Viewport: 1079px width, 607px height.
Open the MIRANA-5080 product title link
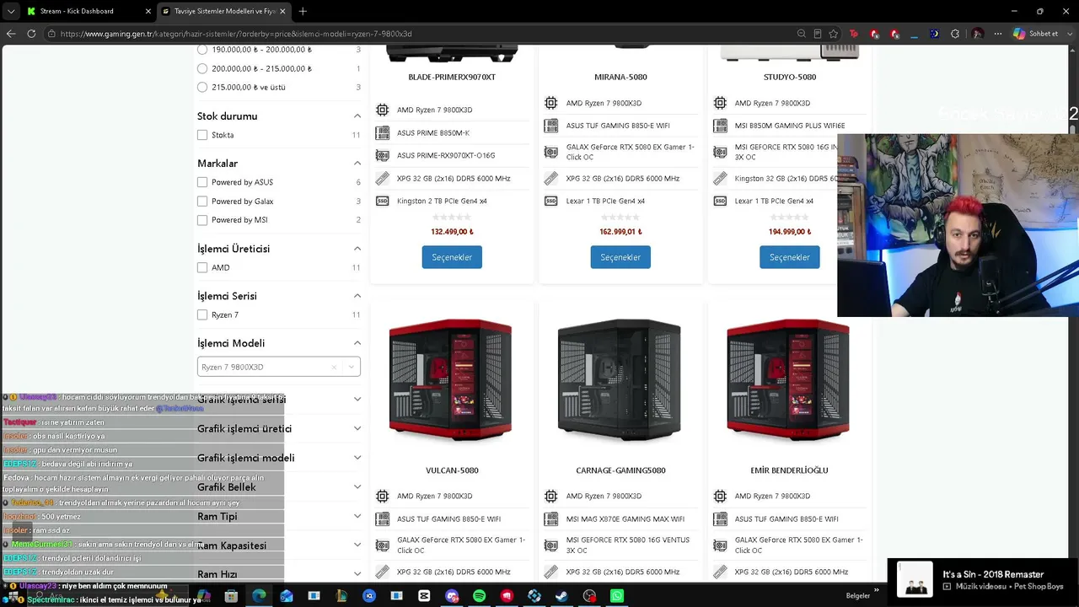click(620, 77)
